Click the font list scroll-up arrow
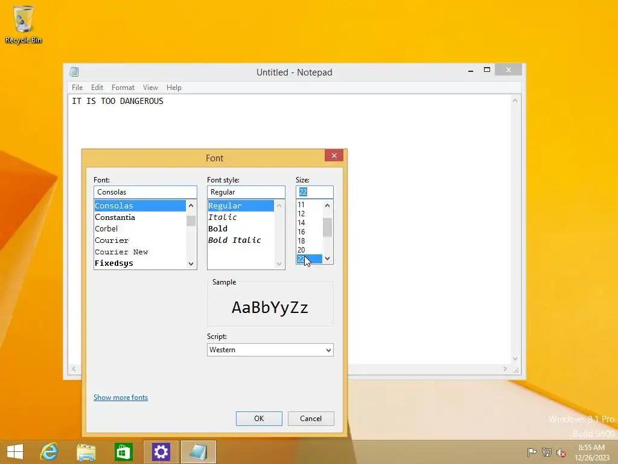This screenshot has width=618, height=464. 191,205
